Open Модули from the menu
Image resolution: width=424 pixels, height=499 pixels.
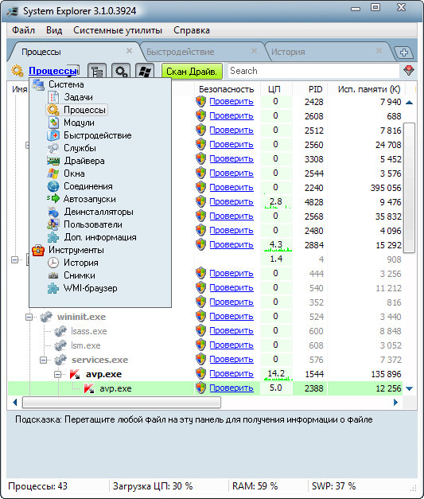pos(79,123)
